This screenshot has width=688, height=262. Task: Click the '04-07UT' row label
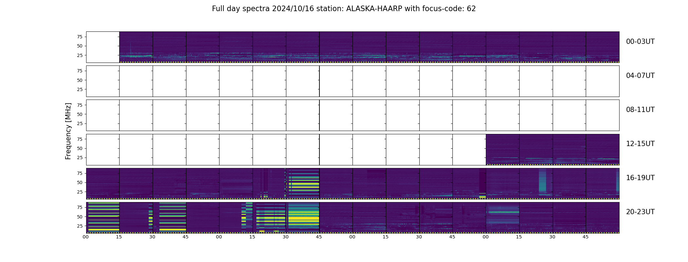[640, 76]
